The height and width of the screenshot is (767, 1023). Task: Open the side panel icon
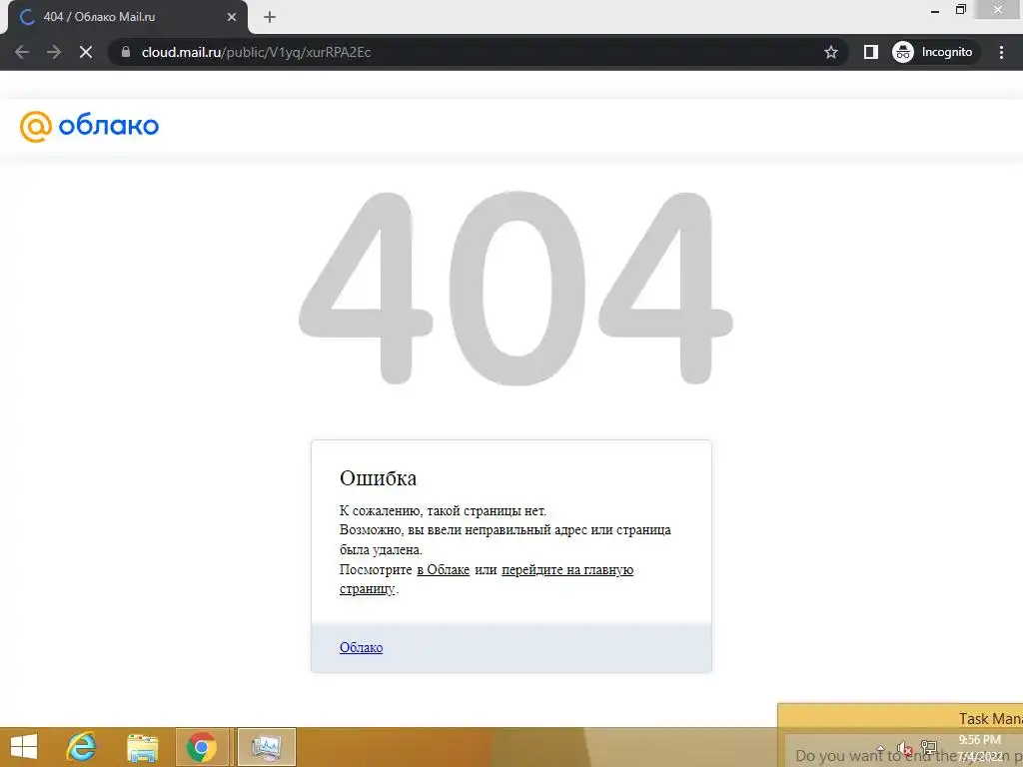(870, 52)
